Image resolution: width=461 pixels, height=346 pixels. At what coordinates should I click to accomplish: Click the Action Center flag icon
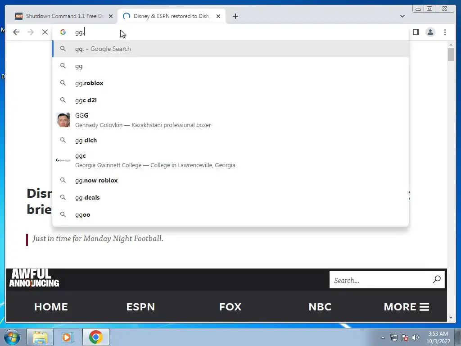405,337
